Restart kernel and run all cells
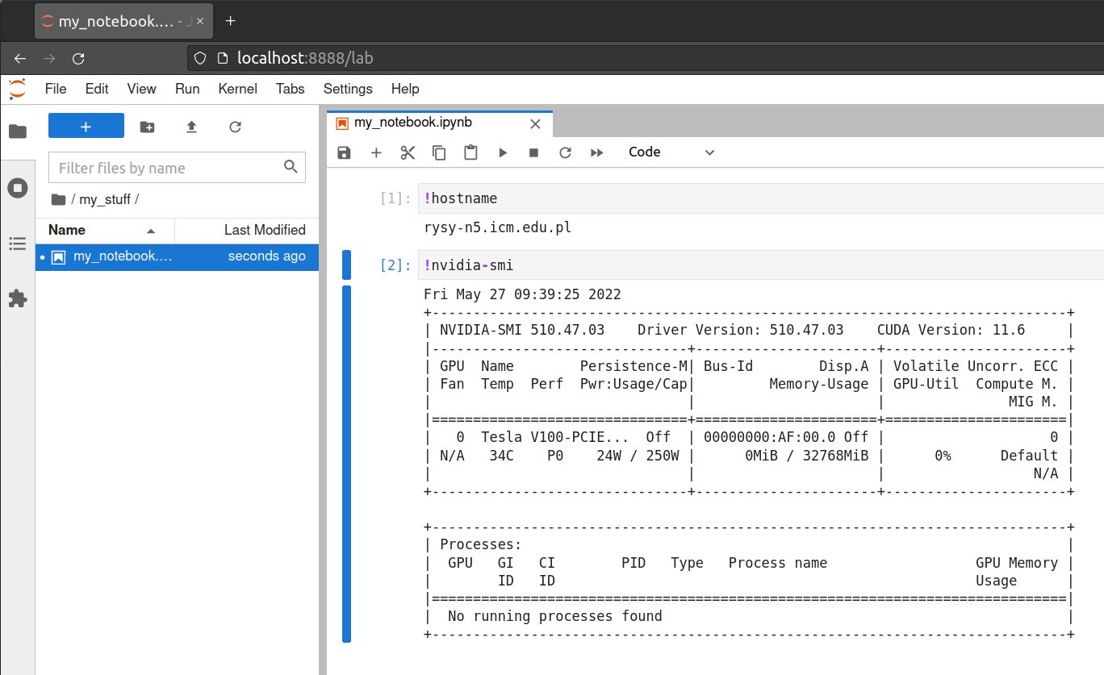1104x675 pixels. click(x=597, y=152)
